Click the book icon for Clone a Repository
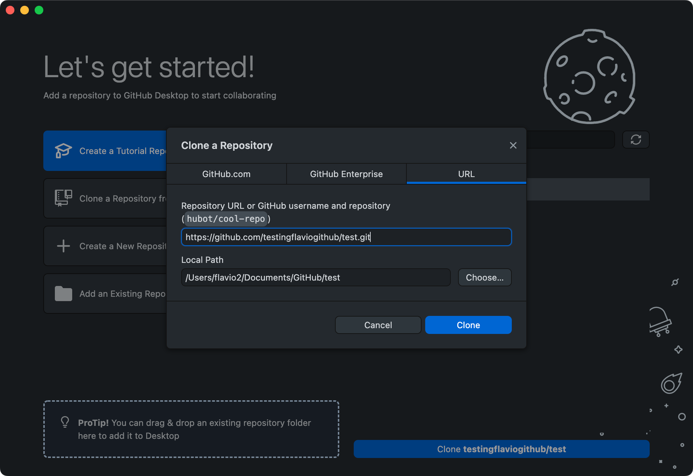Image resolution: width=693 pixels, height=476 pixels. (63, 198)
